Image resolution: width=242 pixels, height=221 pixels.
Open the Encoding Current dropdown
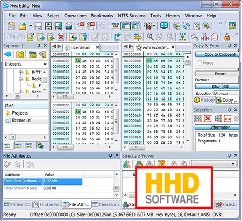pos(226,94)
